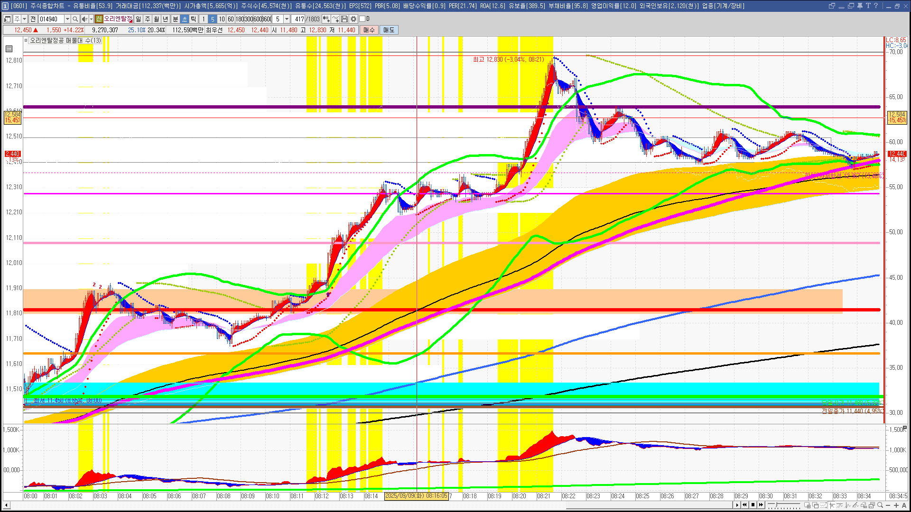Click the minus zoom-out icon at bottom

pos(888,505)
